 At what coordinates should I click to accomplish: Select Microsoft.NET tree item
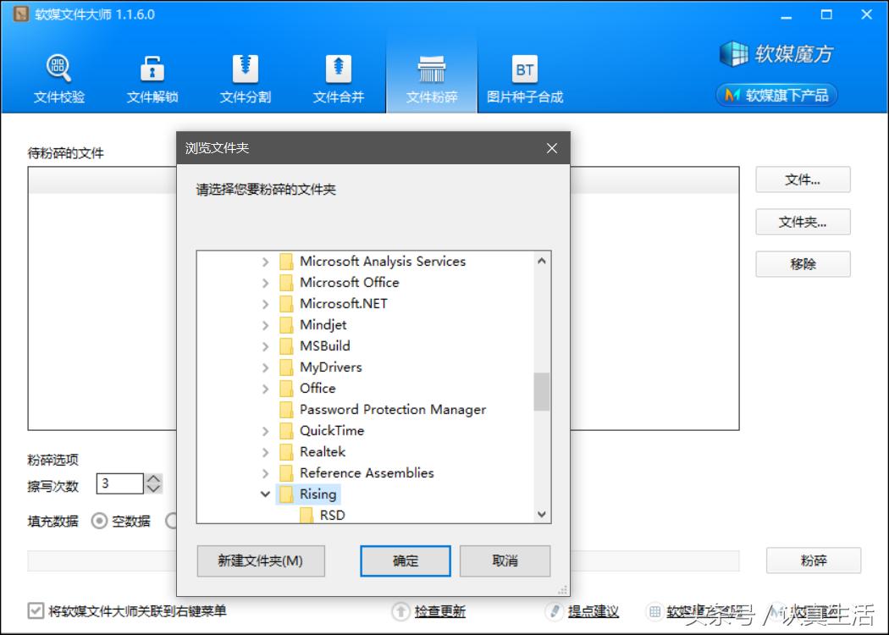(334, 304)
